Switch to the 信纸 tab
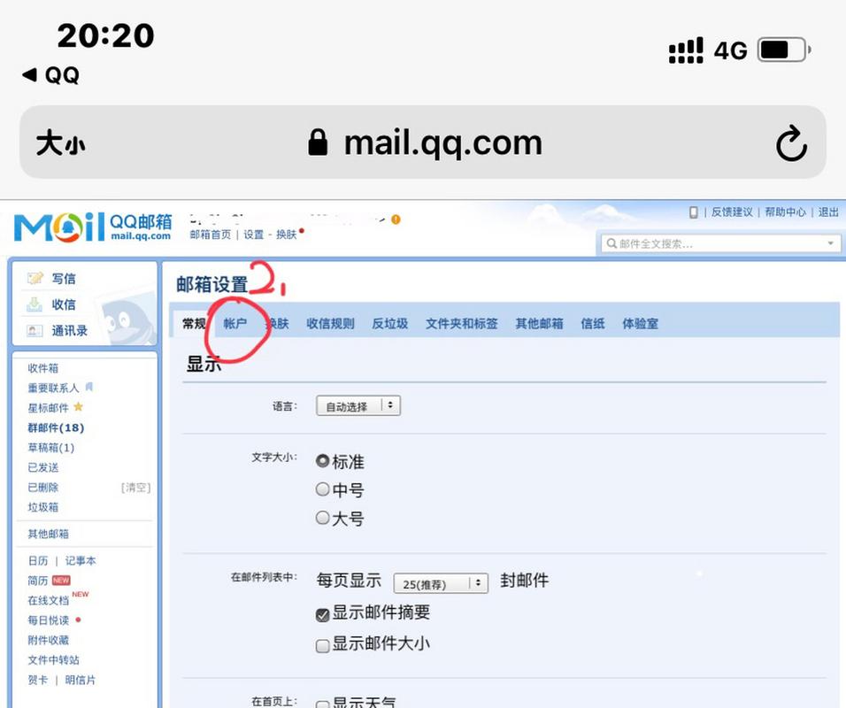The height and width of the screenshot is (708, 846). tap(592, 324)
